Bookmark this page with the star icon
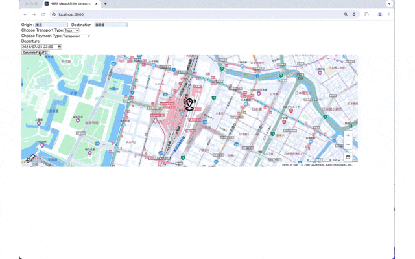This screenshot has height=259, width=415. (x=354, y=14)
